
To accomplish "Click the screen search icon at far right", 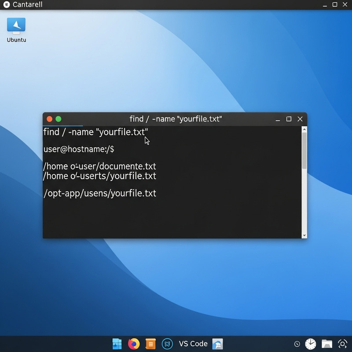I will (x=342, y=343).
